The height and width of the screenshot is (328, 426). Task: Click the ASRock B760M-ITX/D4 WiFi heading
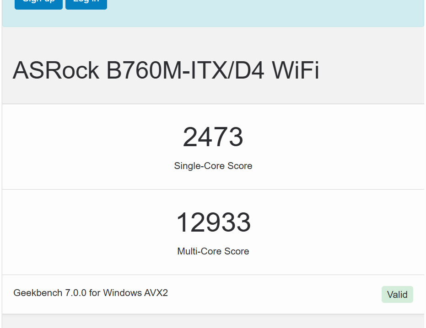[166, 70]
